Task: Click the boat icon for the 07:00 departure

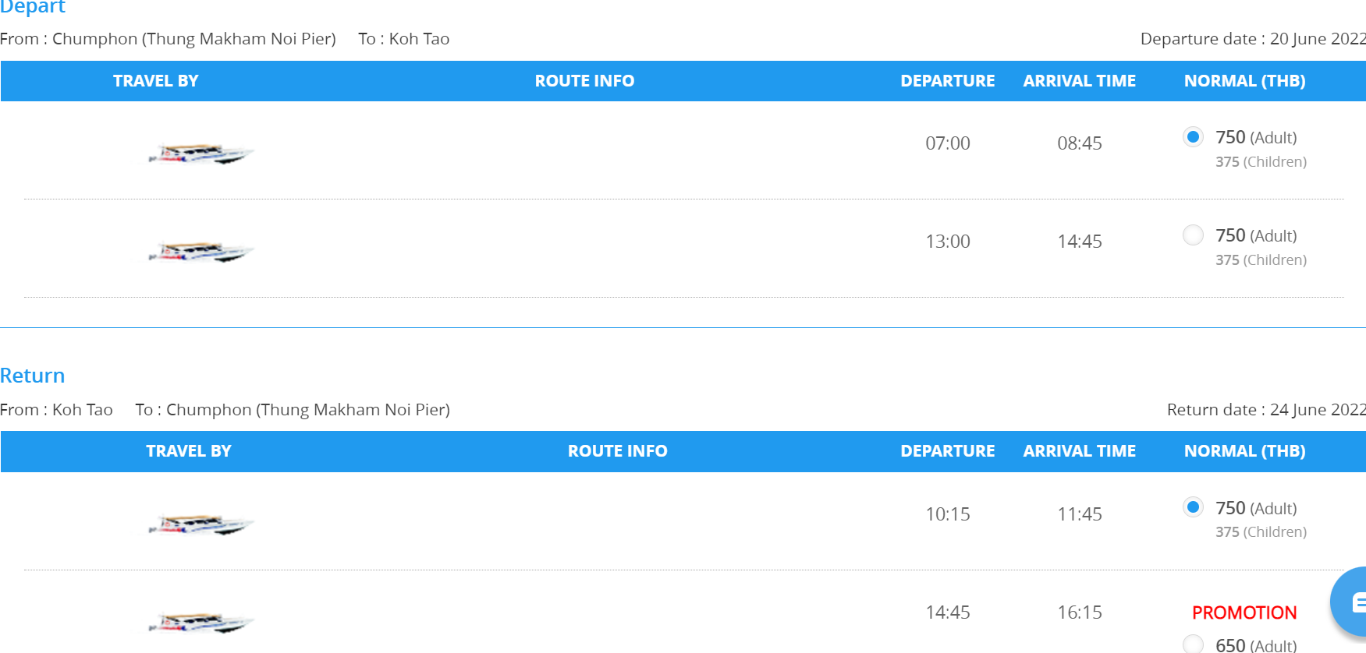Action: 201,154
